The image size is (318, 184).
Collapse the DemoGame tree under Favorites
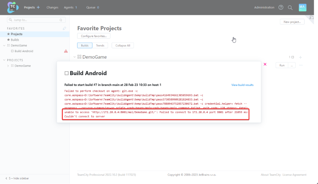[x=4, y=45]
